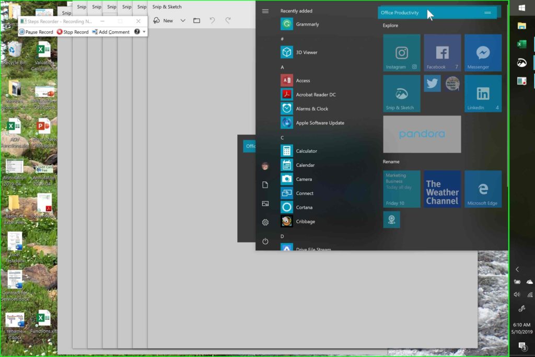Image resolution: width=535 pixels, height=357 pixels.
Task: Click the Power button in Start
Action: [x=265, y=241]
